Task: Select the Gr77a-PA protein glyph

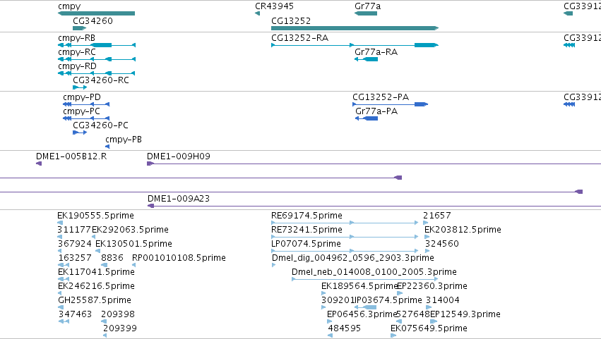Action: [x=367, y=118]
